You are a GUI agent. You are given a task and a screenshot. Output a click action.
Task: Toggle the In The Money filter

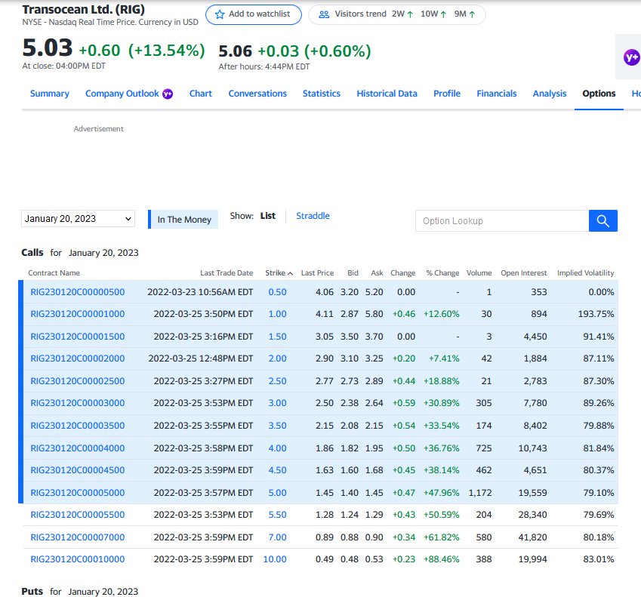click(x=183, y=220)
